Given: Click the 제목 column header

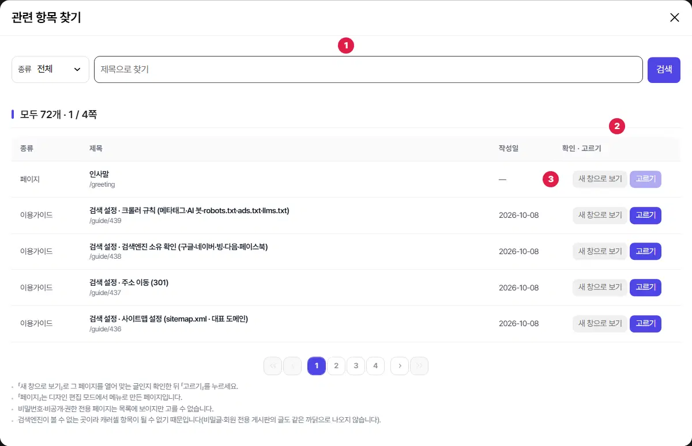Looking at the screenshot, I should click(96, 149).
